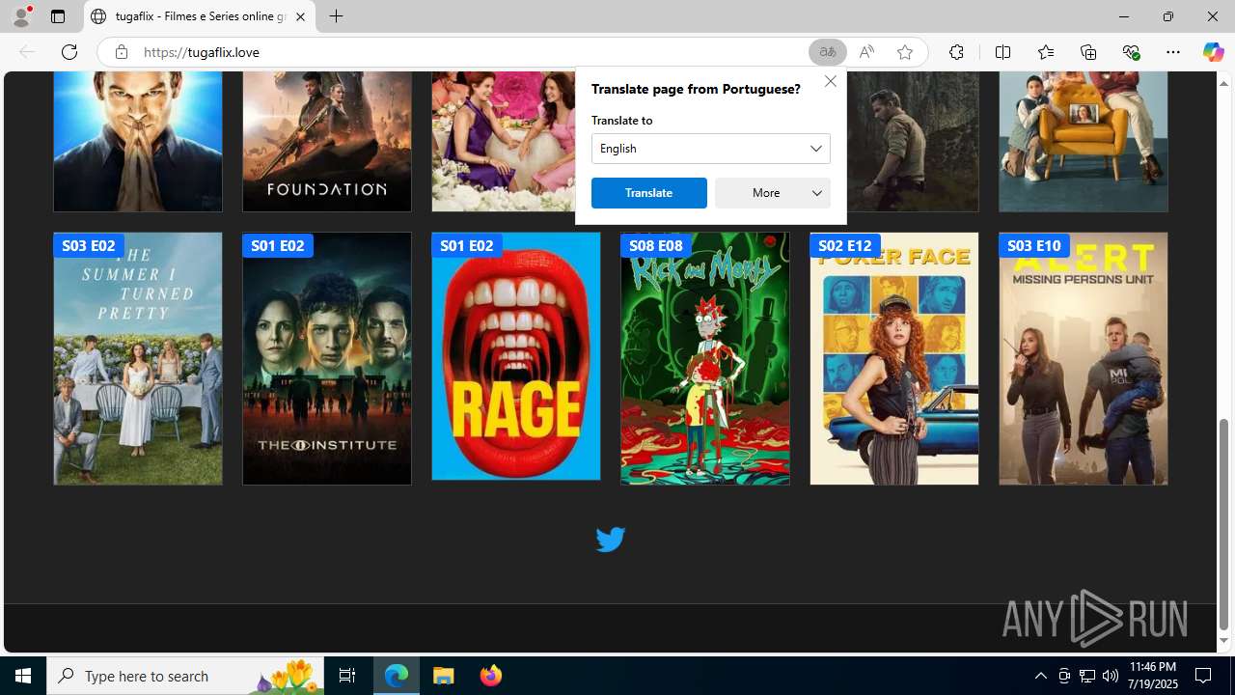Open the Poker Face poster
The image size is (1235, 695).
pyautogui.click(x=894, y=358)
